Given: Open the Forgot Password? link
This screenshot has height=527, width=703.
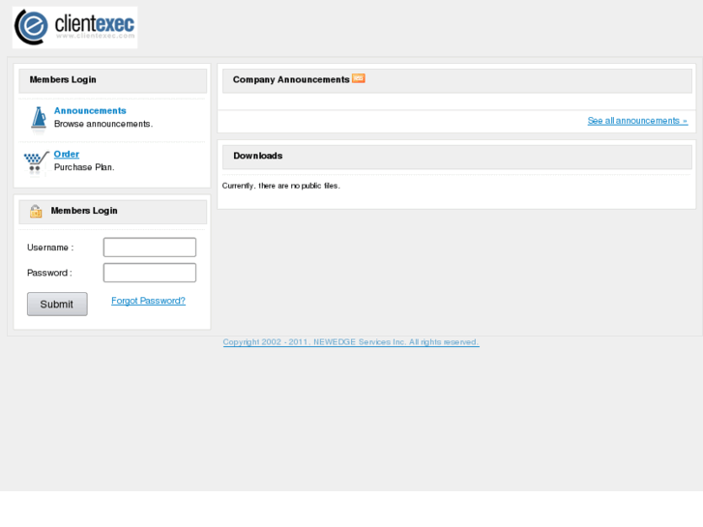Looking at the screenshot, I should (148, 301).
